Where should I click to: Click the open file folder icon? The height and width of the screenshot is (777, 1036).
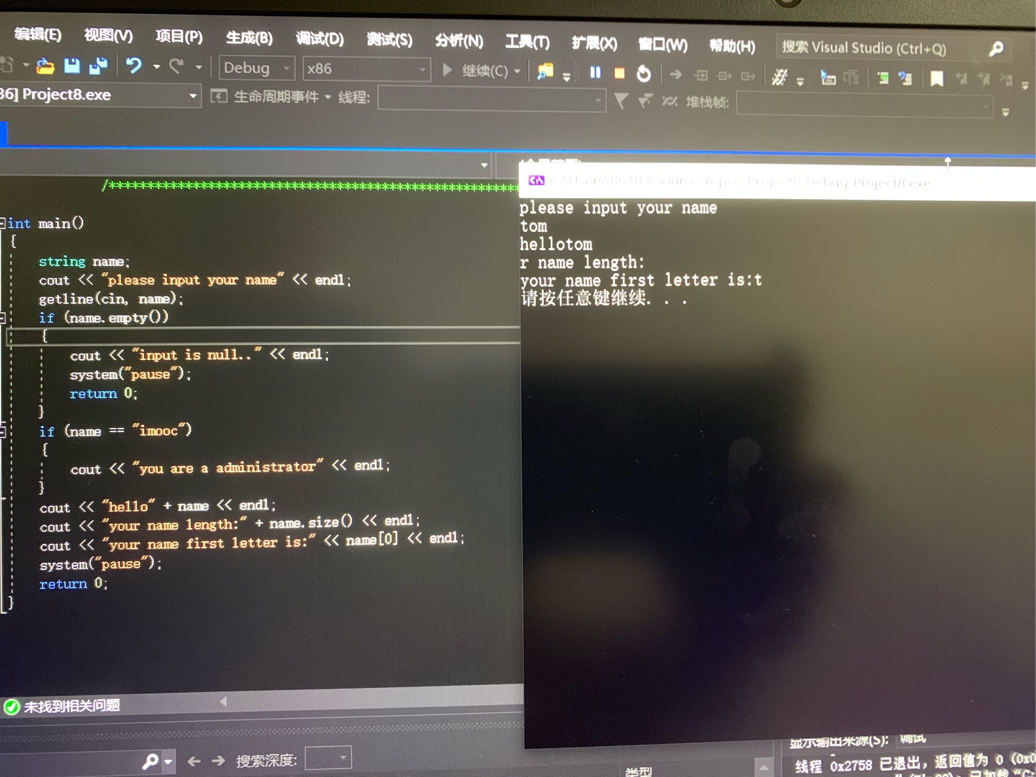45,66
